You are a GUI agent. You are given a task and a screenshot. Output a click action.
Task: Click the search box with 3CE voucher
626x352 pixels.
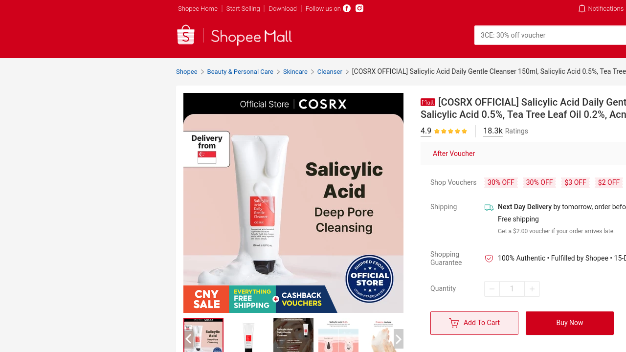550,35
